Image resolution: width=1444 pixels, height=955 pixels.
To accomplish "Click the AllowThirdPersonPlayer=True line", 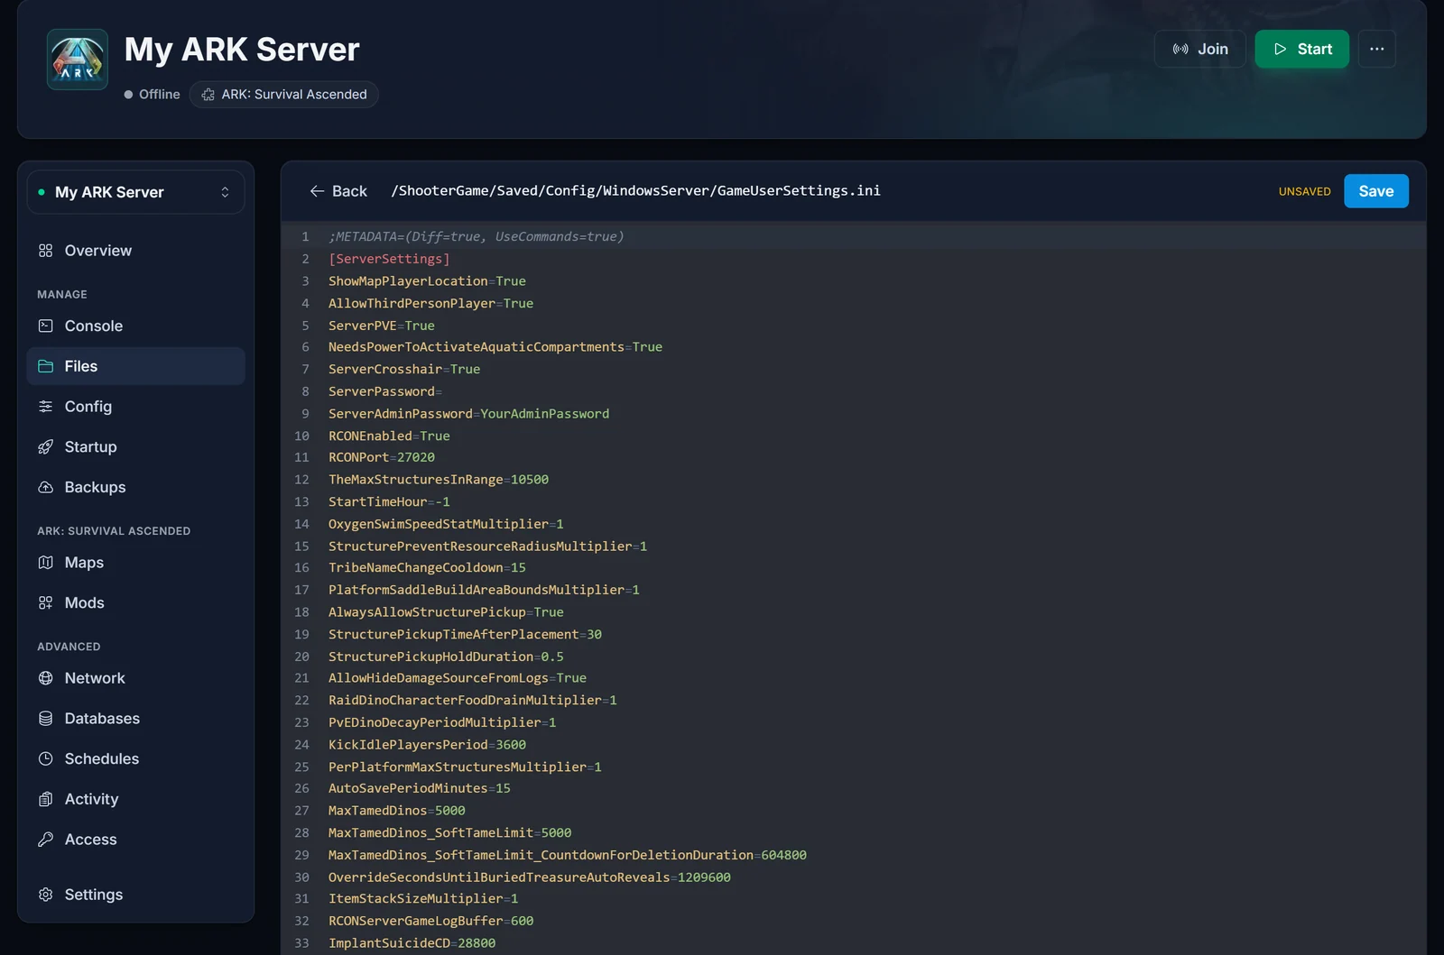I will (430, 303).
